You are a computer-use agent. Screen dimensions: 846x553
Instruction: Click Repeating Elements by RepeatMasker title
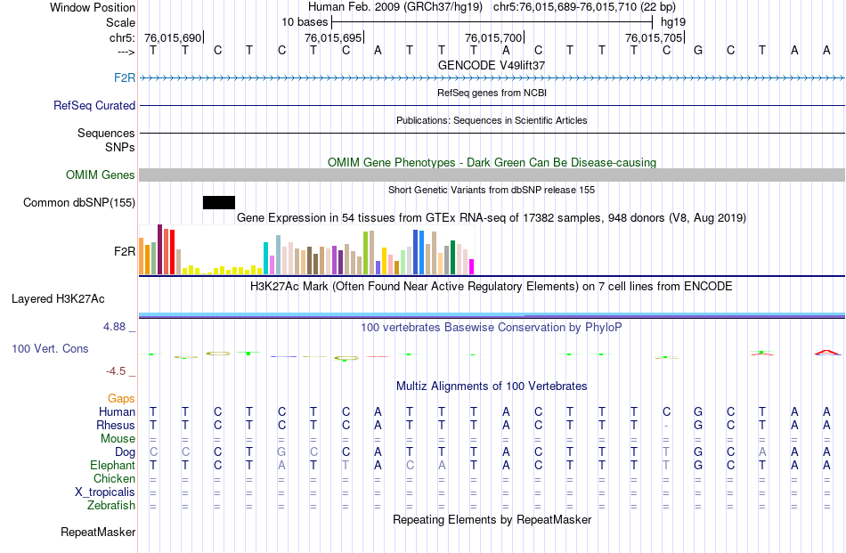tap(492, 519)
